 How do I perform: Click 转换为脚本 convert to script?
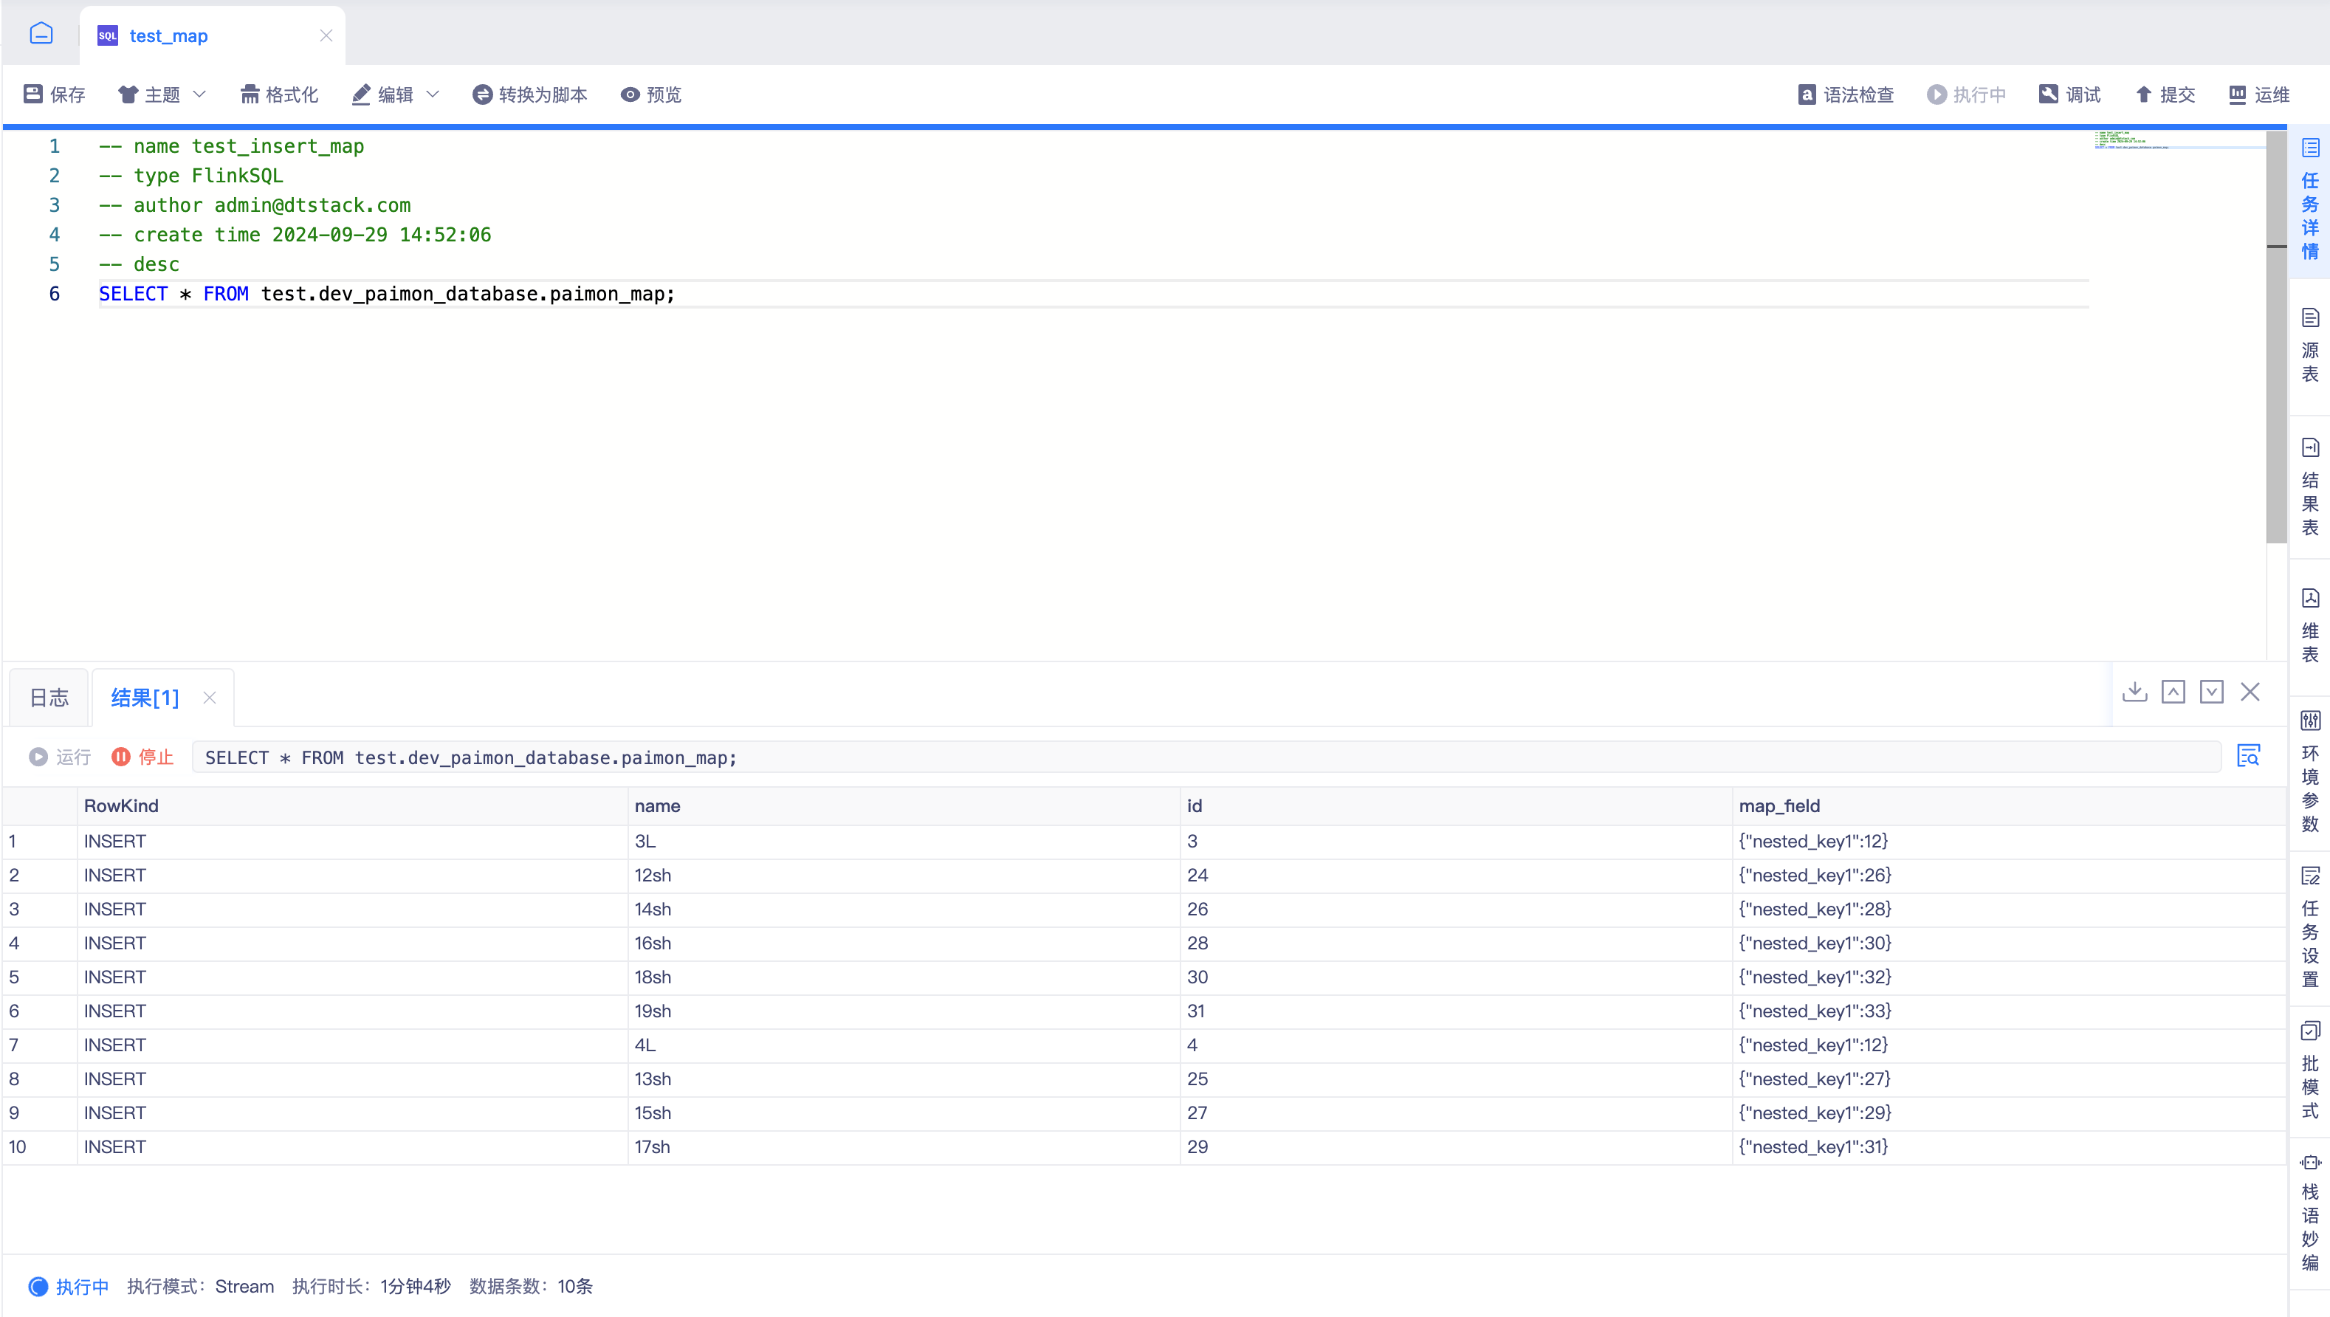[530, 94]
